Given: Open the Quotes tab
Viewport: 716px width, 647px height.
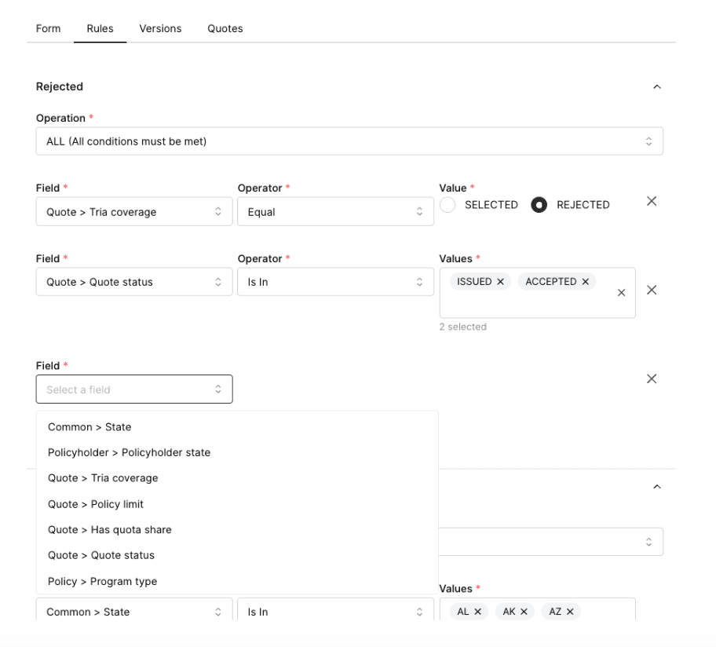Looking at the screenshot, I should [x=225, y=28].
